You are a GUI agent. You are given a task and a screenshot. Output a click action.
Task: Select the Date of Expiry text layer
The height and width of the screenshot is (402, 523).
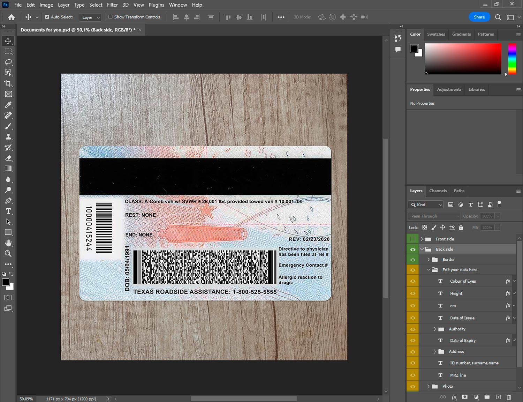(463, 341)
